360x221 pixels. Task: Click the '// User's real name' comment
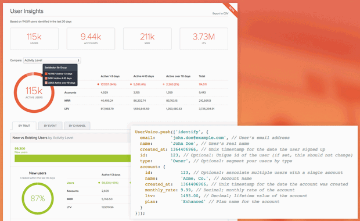(x=225, y=144)
